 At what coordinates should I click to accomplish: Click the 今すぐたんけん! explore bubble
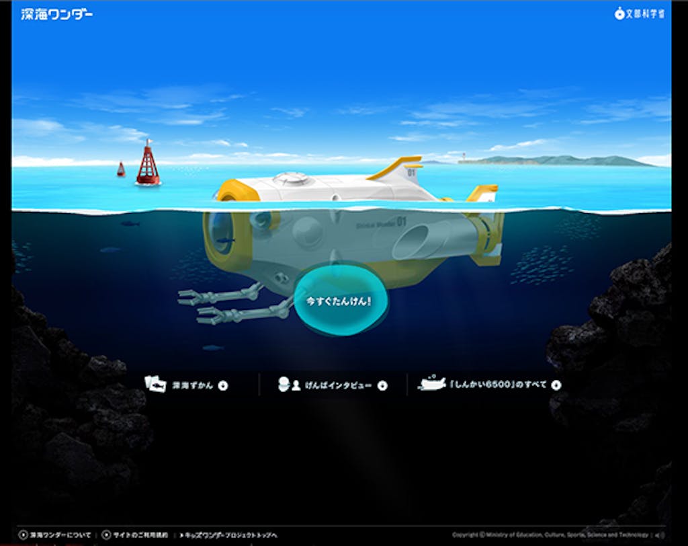point(339,301)
